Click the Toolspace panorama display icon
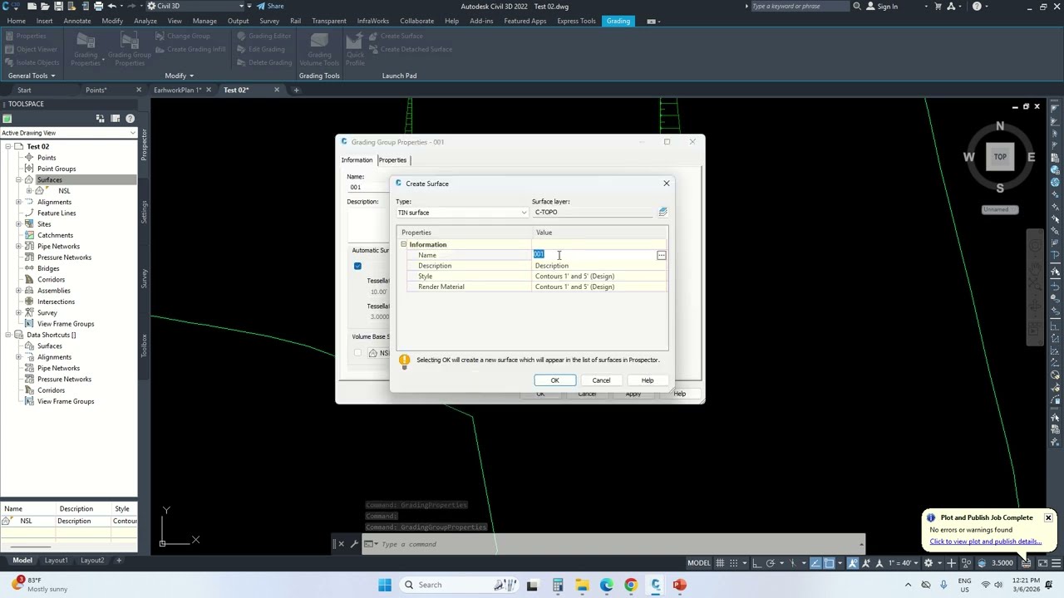This screenshot has width=1064, height=598. coord(116,119)
